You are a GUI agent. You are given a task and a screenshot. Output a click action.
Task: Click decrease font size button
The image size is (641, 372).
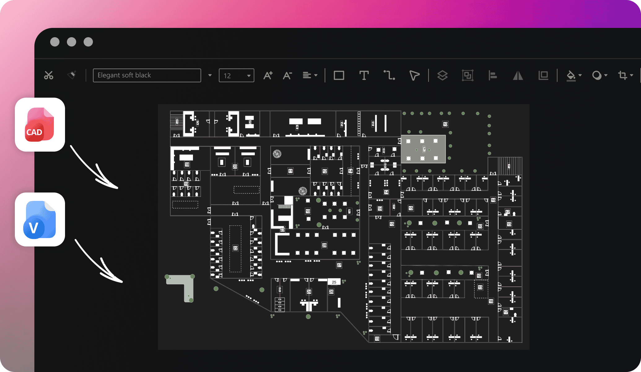point(288,74)
